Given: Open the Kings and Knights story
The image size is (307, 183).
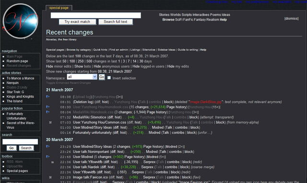Looking at the screenshot, I should pos(20,97).
